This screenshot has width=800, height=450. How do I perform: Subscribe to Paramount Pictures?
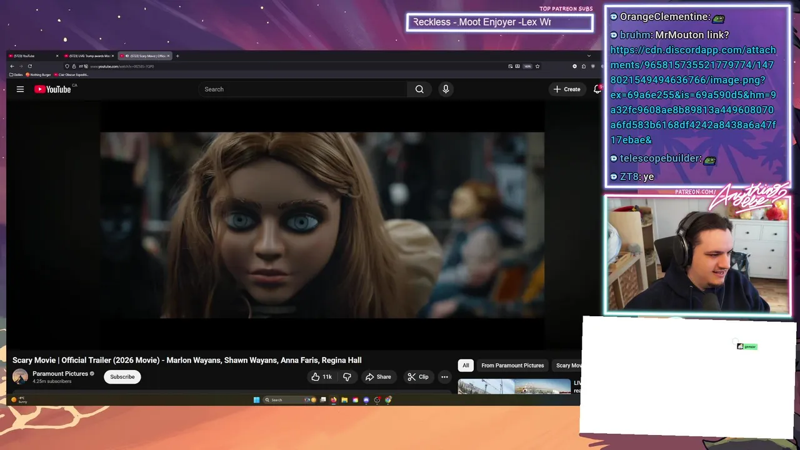point(122,377)
